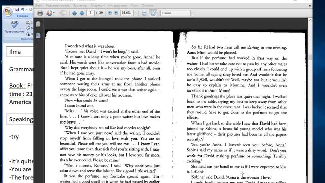The image size is (325, 183).
Task: Click 'I soon found out.' line
Action: 79,106
